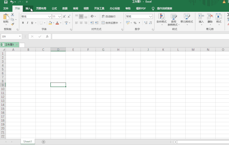Decrease decimal places
Screen dimensions: 229x145
[x=150, y=23]
